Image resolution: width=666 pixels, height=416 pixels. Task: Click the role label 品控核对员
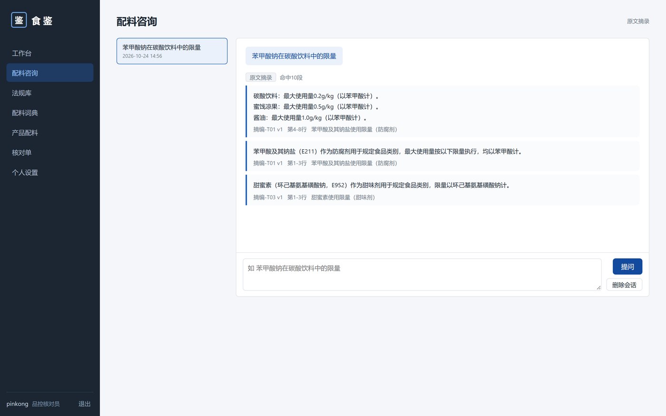coord(46,404)
